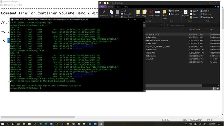224x126 pixels.
Task: Click the taskbar clock showing 8:13 PM
Action: tap(211, 124)
